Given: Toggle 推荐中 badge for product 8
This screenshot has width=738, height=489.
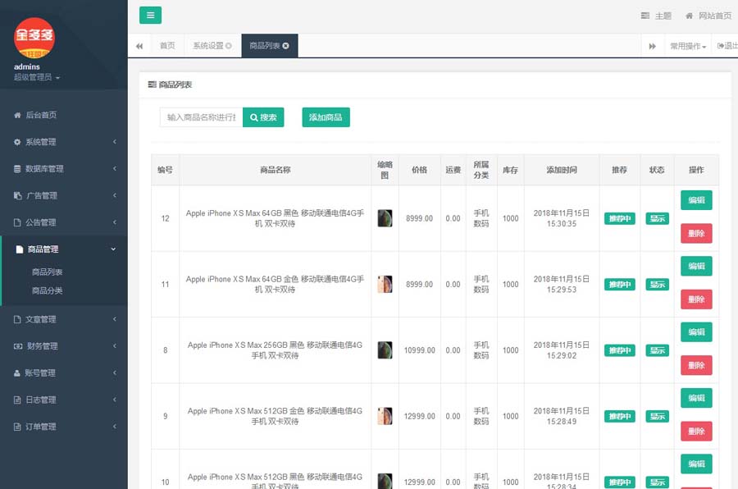Looking at the screenshot, I should click(619, 350).
